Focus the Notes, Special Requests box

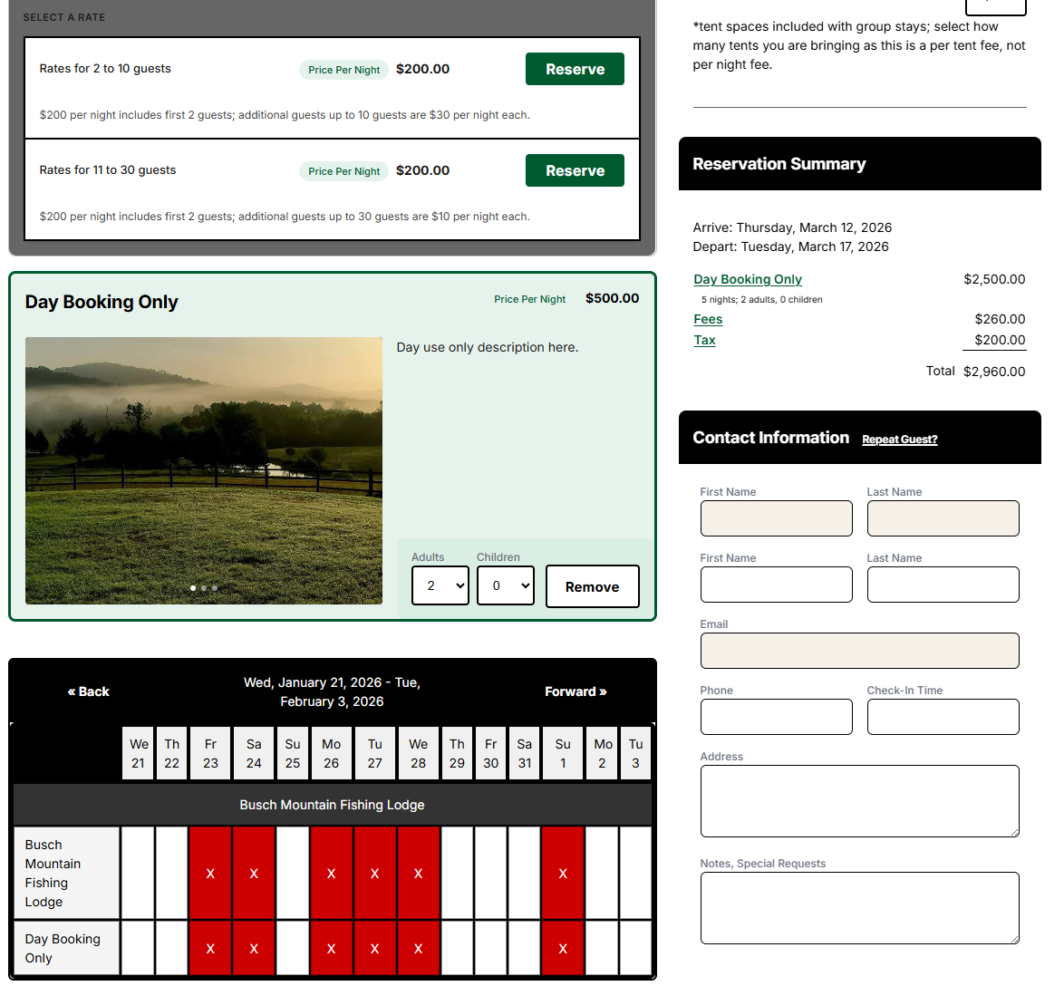click(858, 907)
